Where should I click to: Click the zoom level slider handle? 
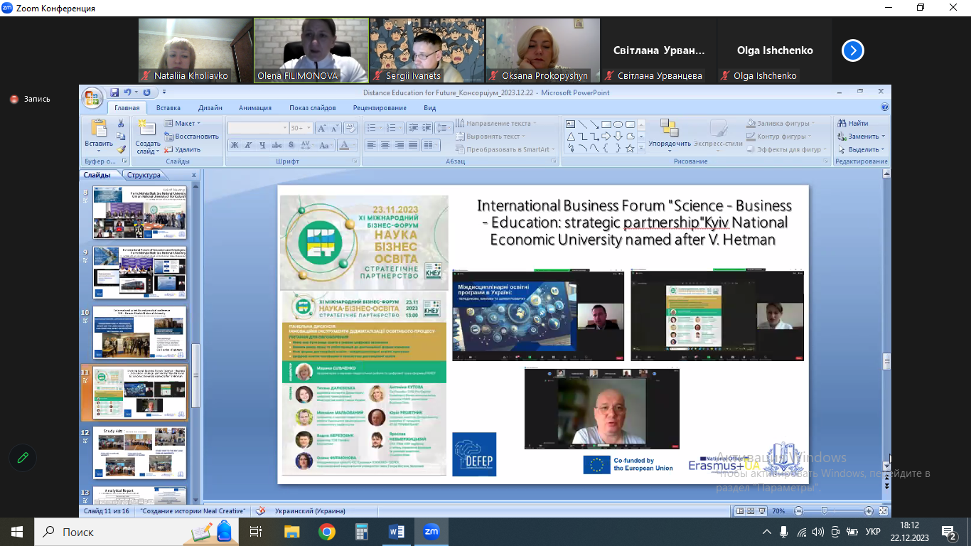824,510
